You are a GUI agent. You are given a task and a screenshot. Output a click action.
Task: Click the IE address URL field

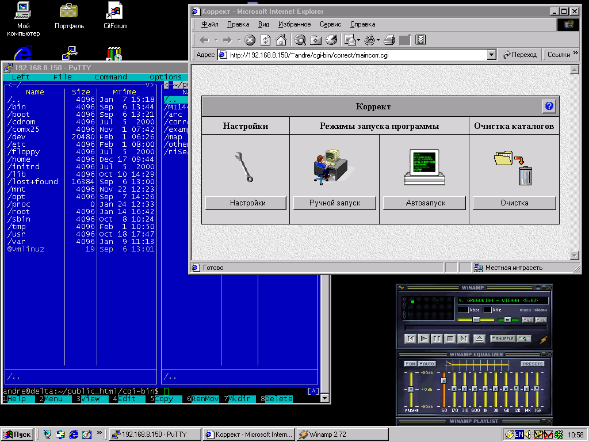click(x=353, y=55)
